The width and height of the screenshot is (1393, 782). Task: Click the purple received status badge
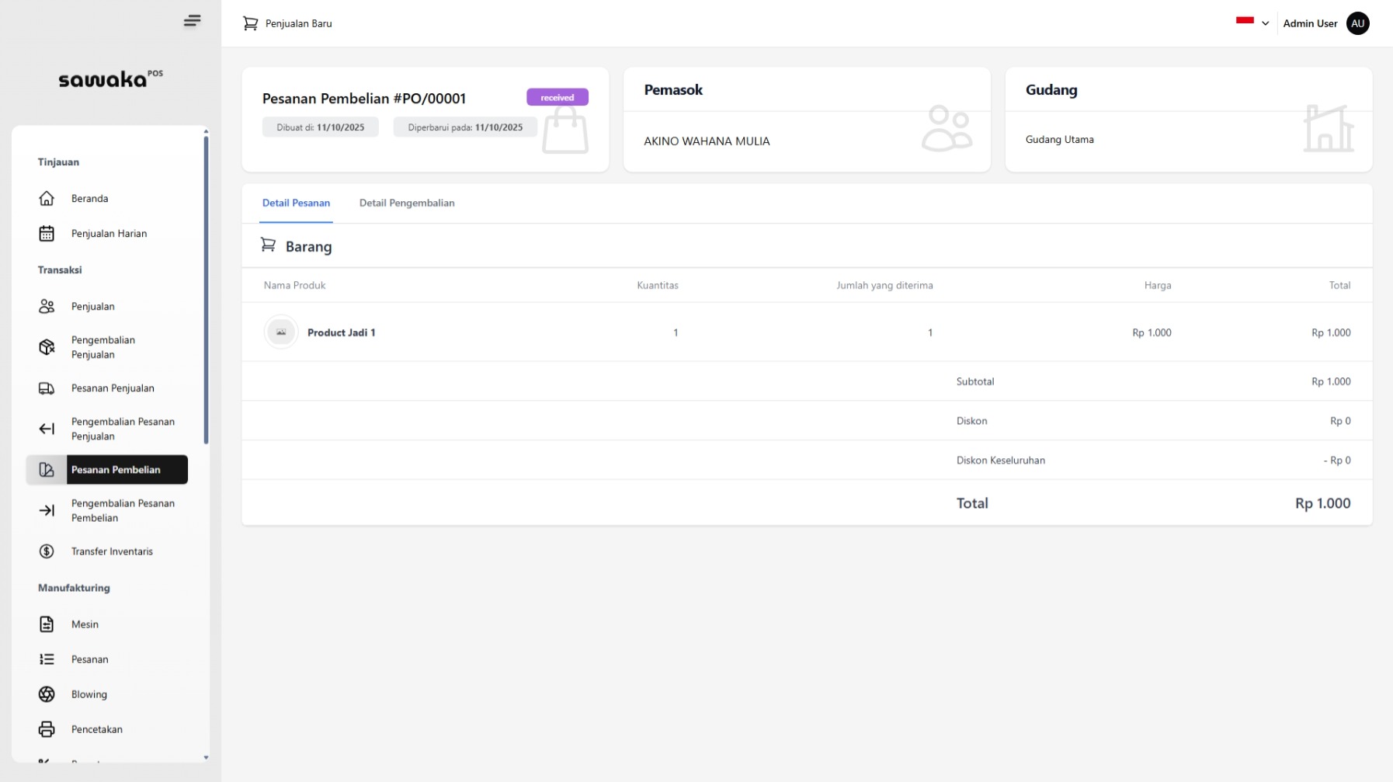click(x=557, y=98)
